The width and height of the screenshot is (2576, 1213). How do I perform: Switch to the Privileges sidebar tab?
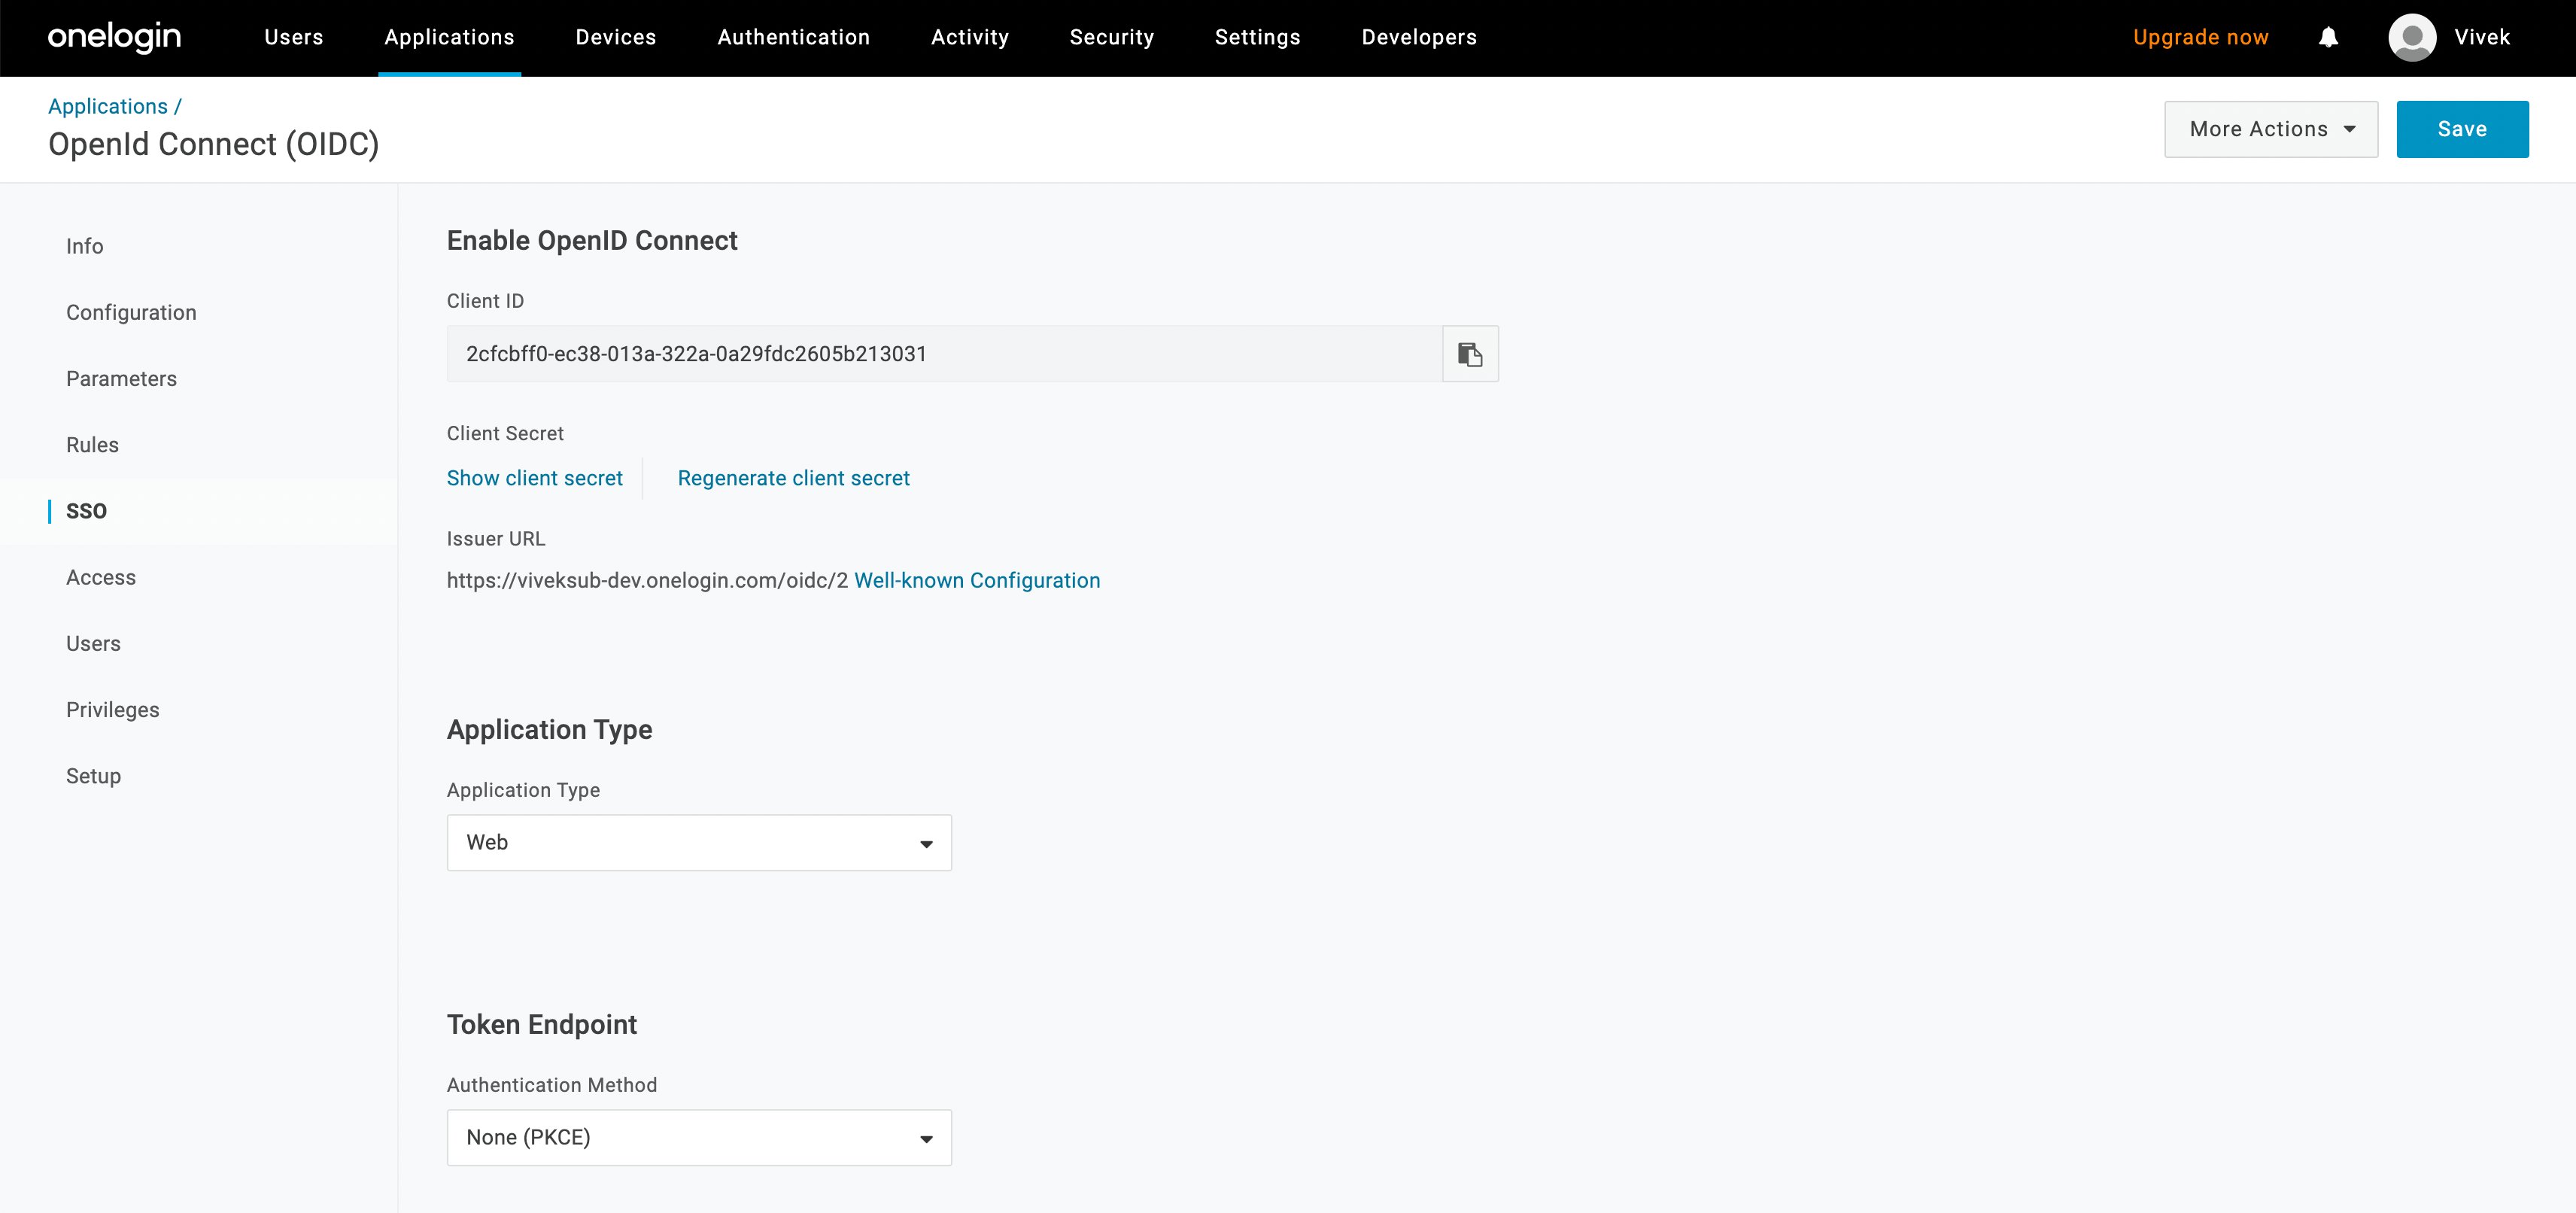pyautogui.click(x=113, y=710)
